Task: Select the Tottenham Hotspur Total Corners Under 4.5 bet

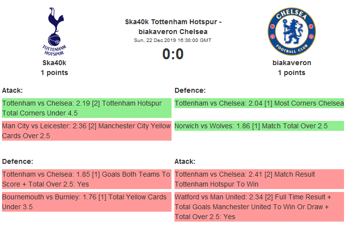Action: (x=86, y=108)
